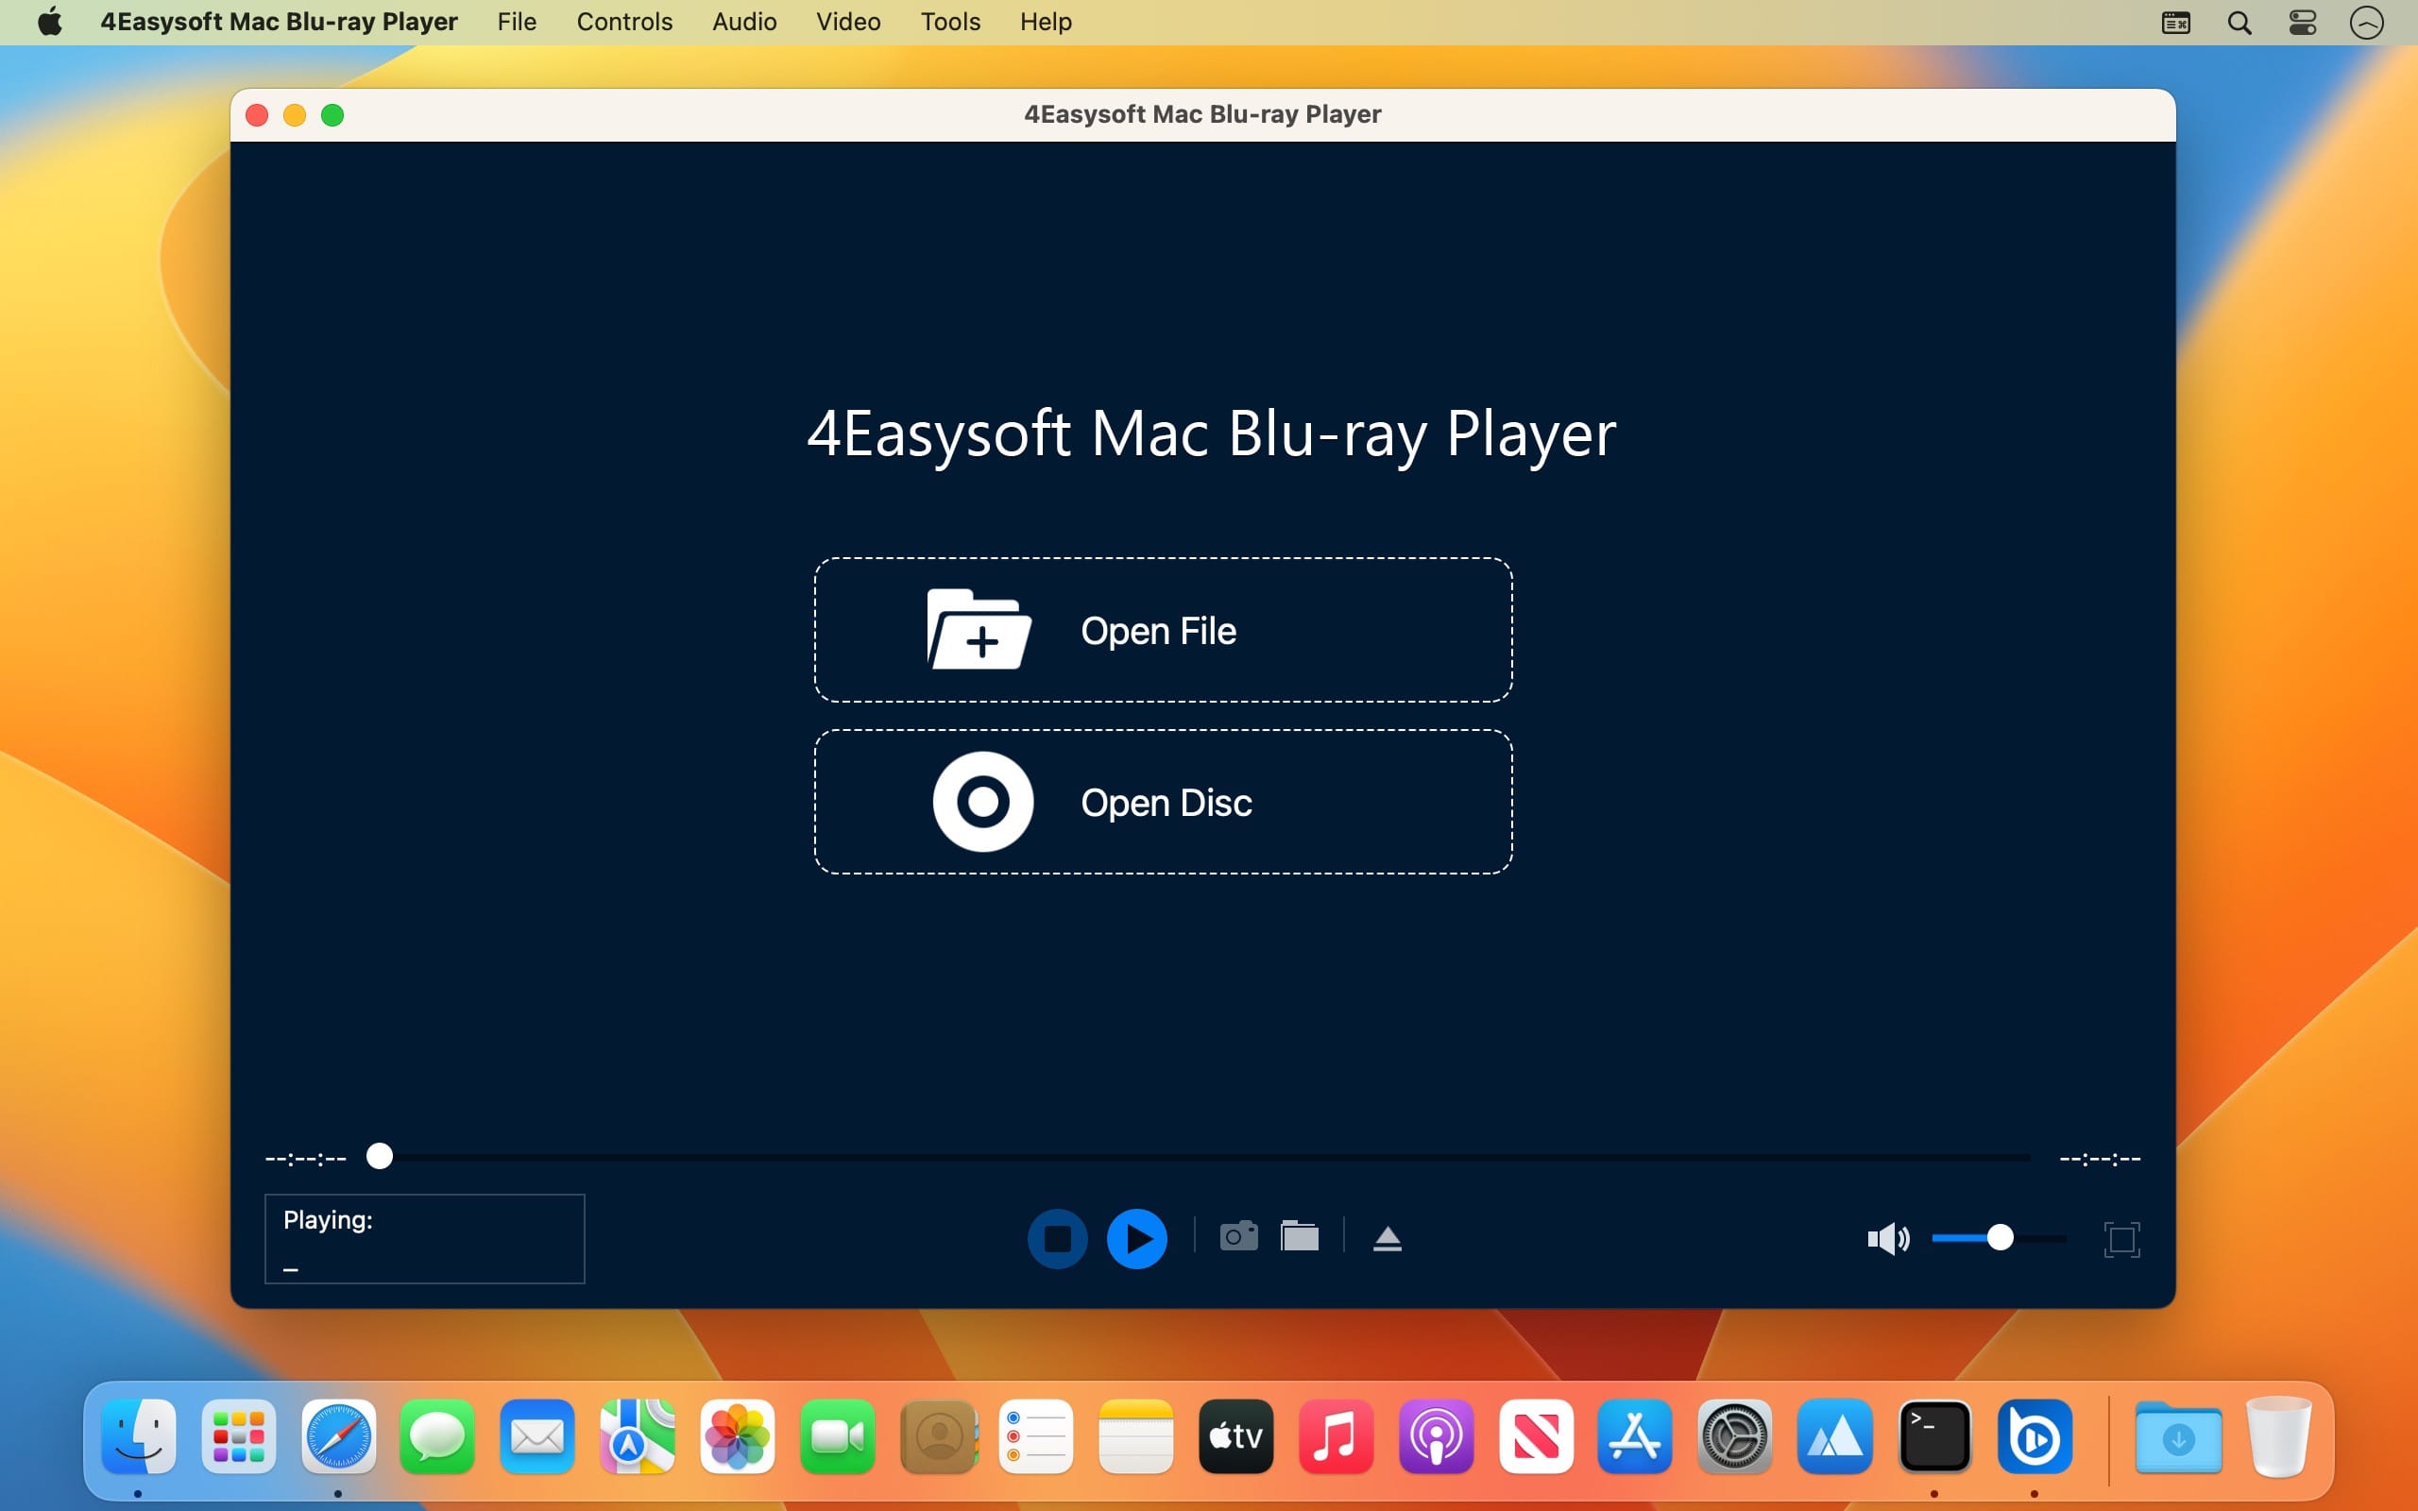
Task: Click the Open Disc button
Action: pyautogui.click(x=1163, y=803)
